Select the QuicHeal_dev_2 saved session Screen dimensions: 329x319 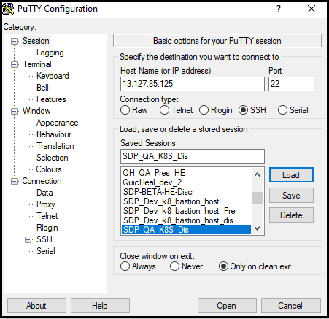186,182
